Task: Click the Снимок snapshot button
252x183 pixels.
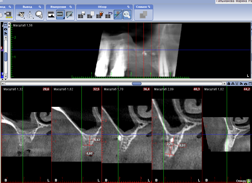Action: pyautogui.click(x=144, y=15)
